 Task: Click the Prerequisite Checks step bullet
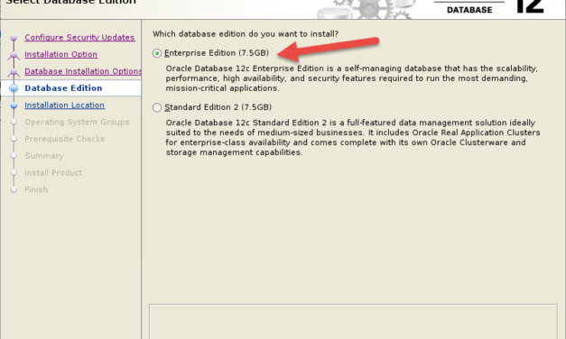(14, 139)
